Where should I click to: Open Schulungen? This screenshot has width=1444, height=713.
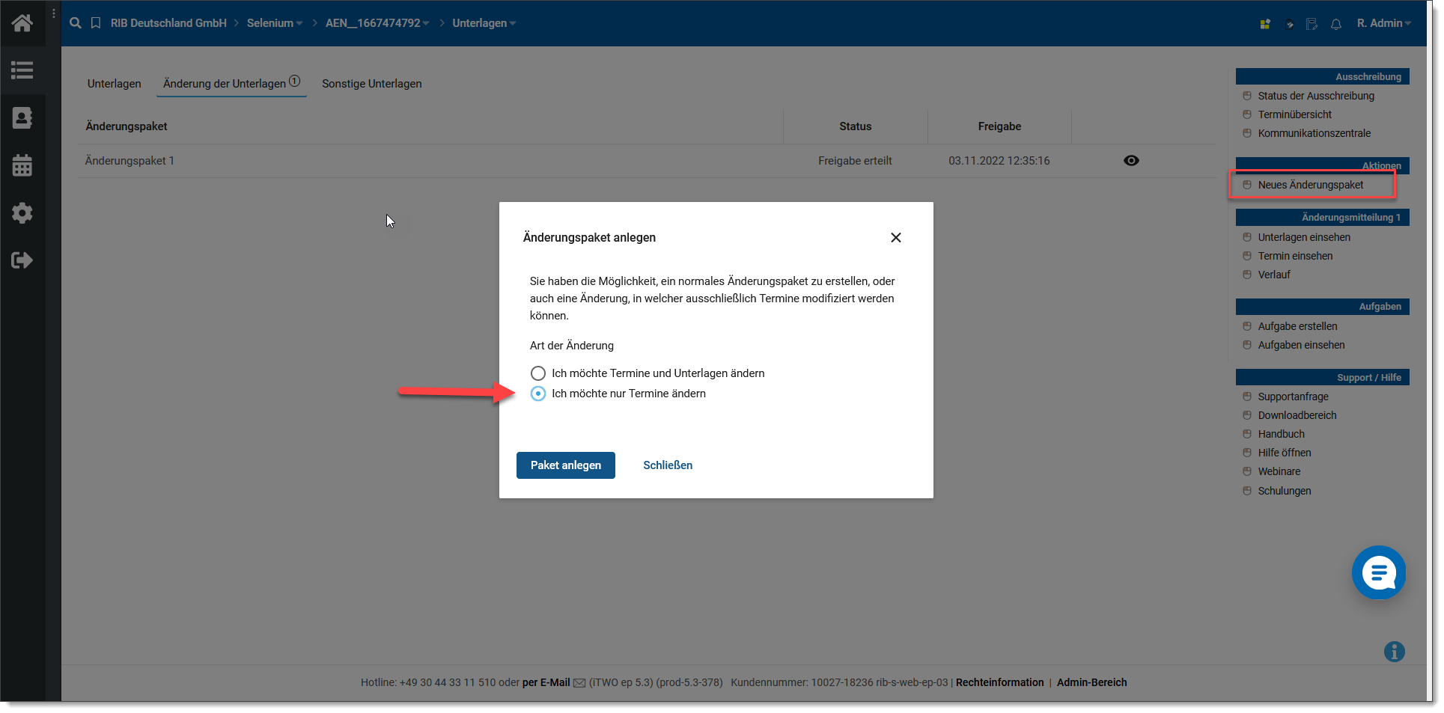coord(1285,491)
